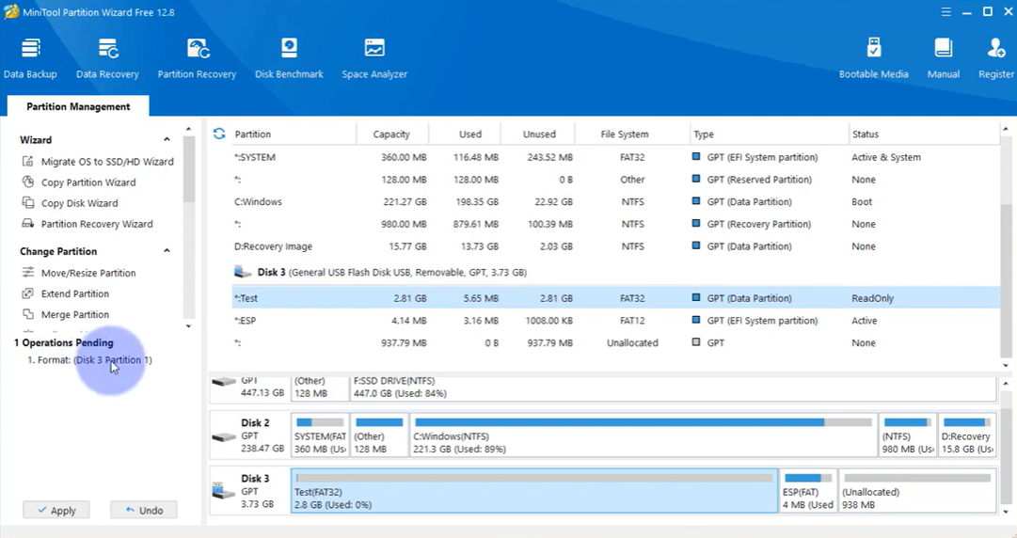Screen dimensions: 1017x538
Task: Collapse the Change Partition section
Action: 167,252
